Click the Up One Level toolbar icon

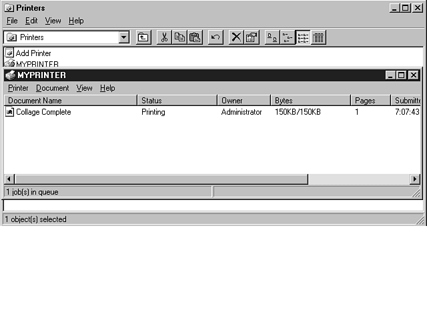coord(143,37)
